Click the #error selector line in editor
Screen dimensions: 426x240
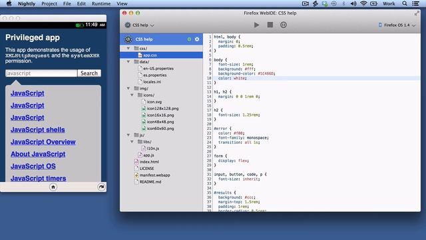pyautogui.click(x=222, y=129)
